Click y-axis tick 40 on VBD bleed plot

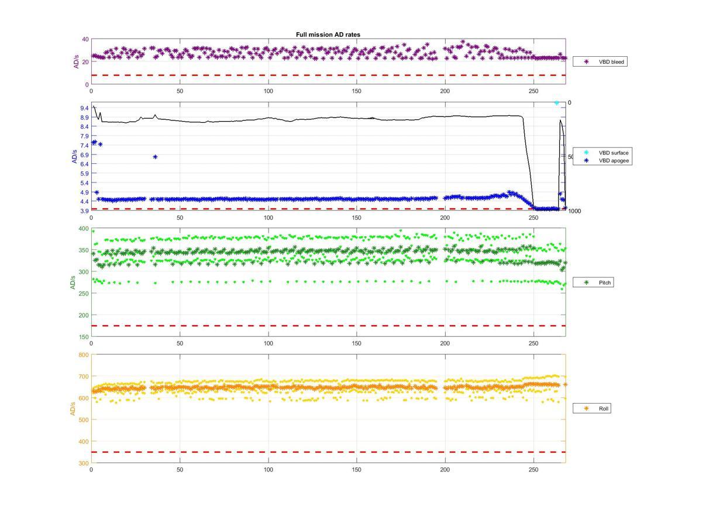click(x=85, y=40)
